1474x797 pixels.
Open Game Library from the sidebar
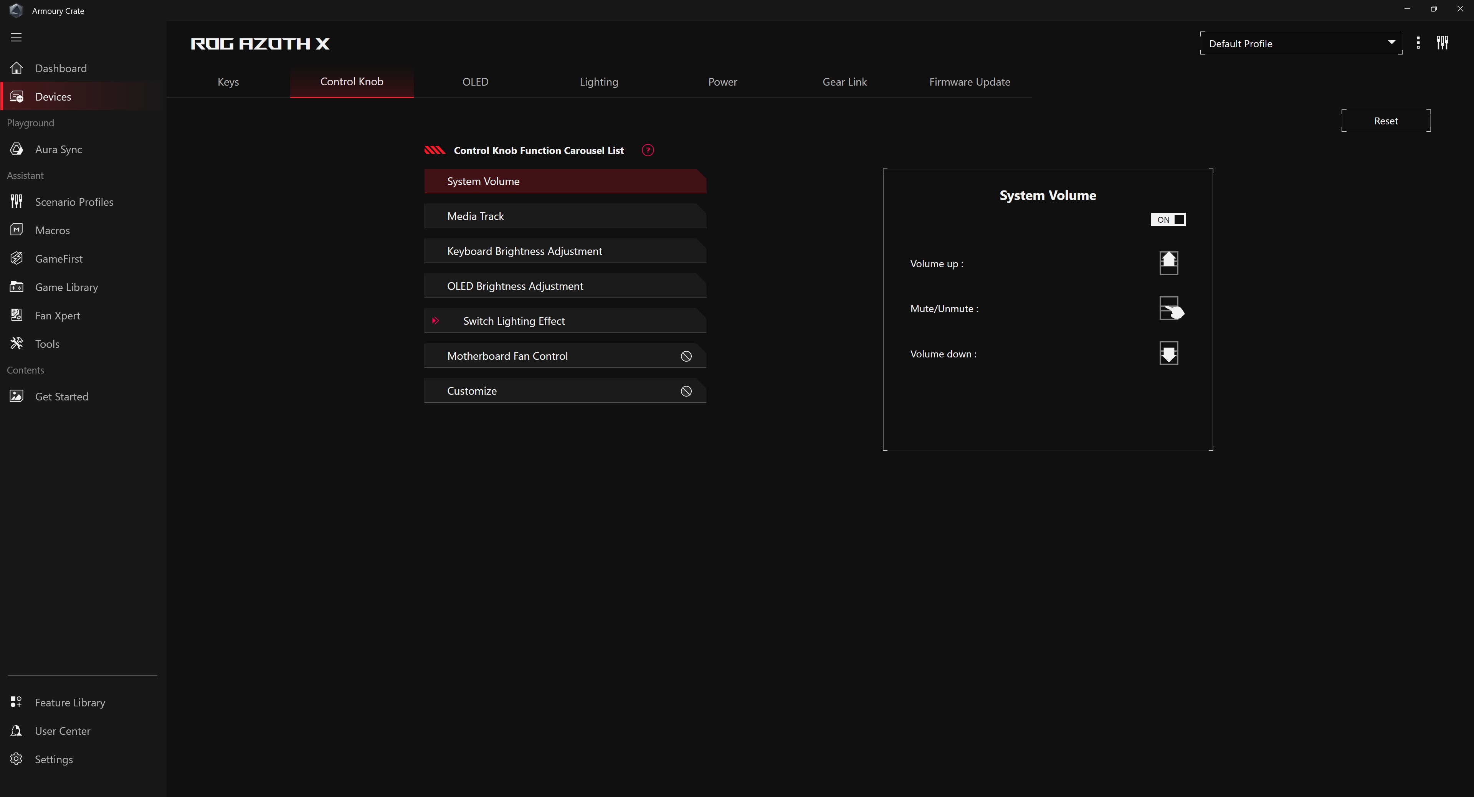coord(83,287)
